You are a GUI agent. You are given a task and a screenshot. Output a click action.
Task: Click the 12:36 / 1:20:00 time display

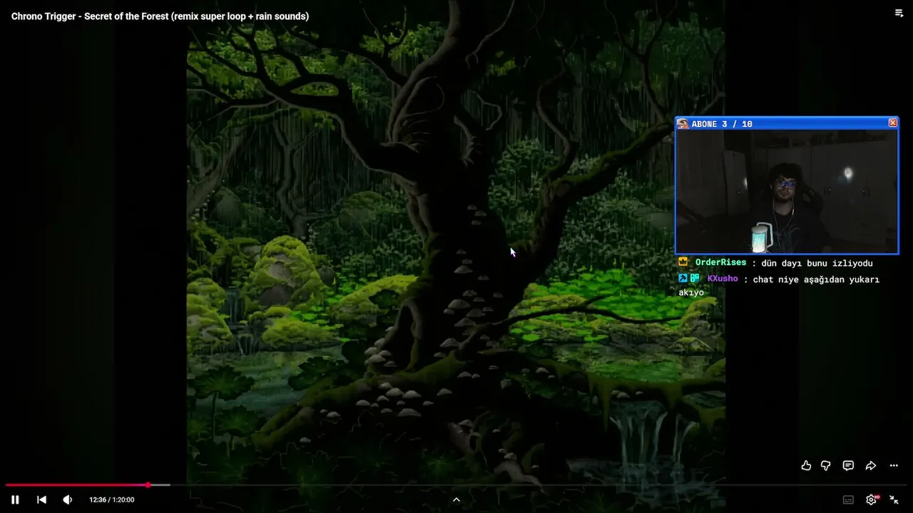(x=112, y=499)
